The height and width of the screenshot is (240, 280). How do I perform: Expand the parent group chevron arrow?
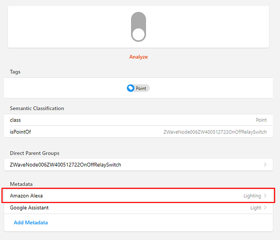(265, 165)
